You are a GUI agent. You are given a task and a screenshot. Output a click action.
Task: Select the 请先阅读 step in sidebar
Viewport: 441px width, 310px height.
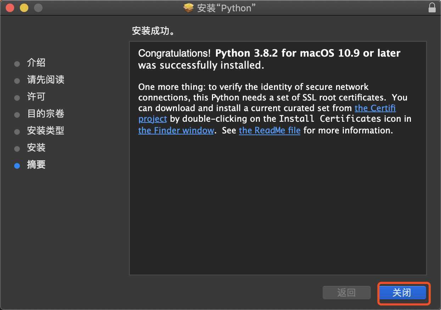[46, 80]
